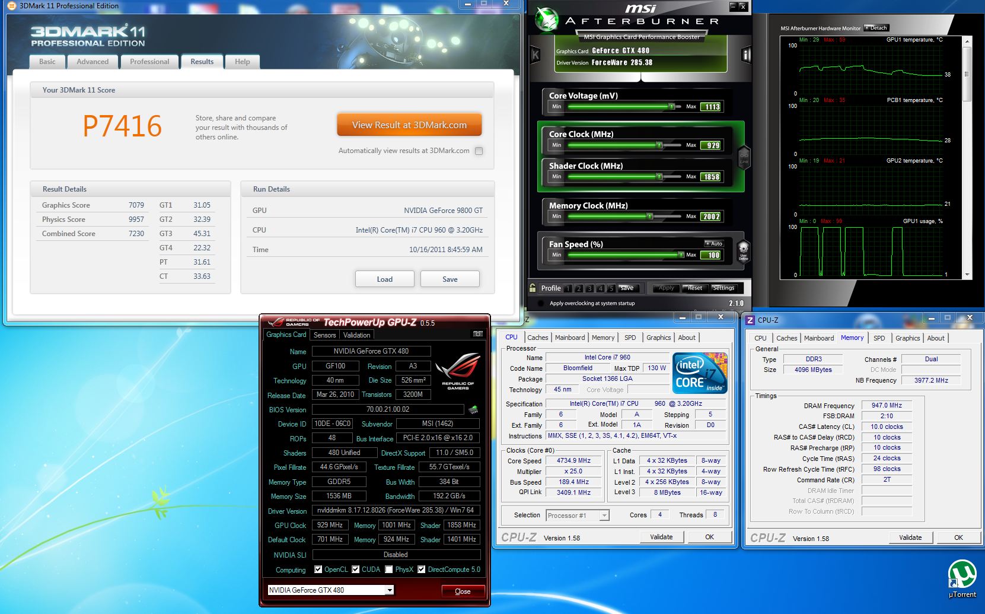Toggle the DirectCompute 5.0 checkbox
Viewport: 985px width, 614px height.
coord(422,570)
